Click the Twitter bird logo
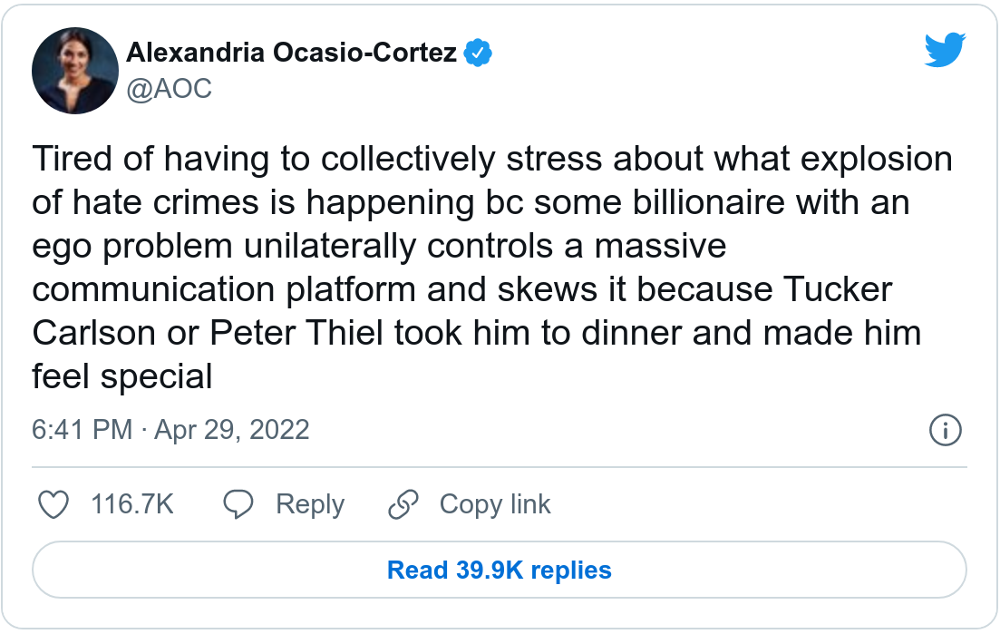The width and height of the screenshot is (1000, 634). [x=946, y=51]
